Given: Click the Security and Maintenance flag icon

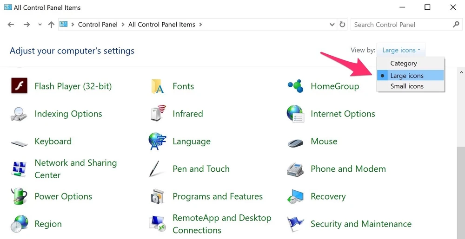Looking at the screenshot, I should (295, 224).
